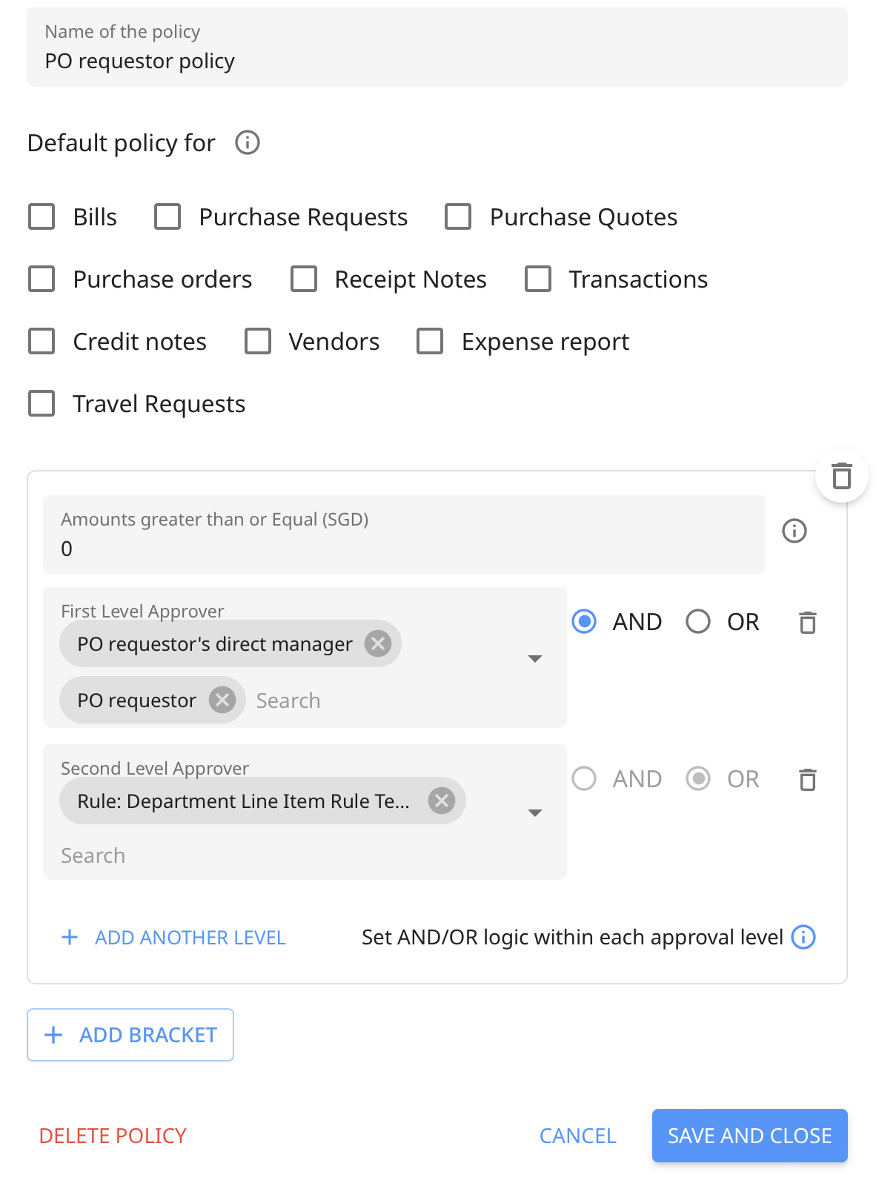Screen dimensions: 879x1192
Task: Click the ADD BRACKET button
Action: click(130, 1035)
